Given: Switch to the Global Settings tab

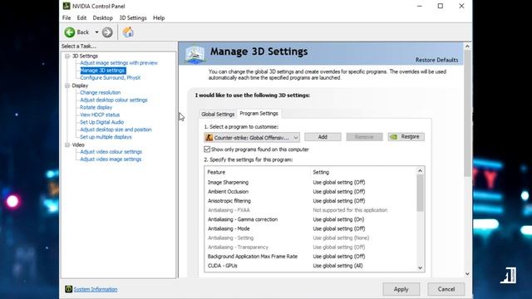Looking at the screenshot, I should 218,115.
